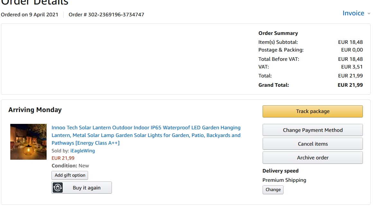
Task: Visit the iEagleWing seller page
Action: coord(83,150)
